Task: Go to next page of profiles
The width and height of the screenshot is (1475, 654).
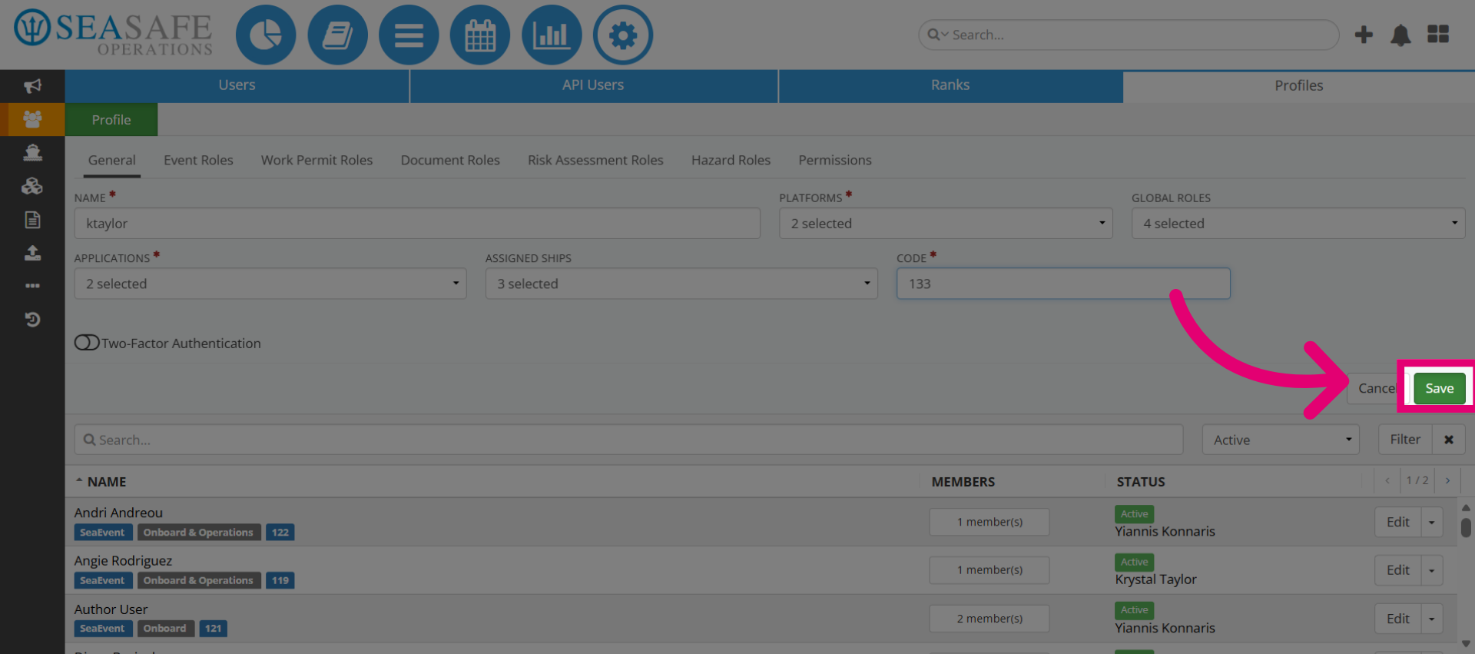Action: pyautogui.click(x=1447, y=480)
